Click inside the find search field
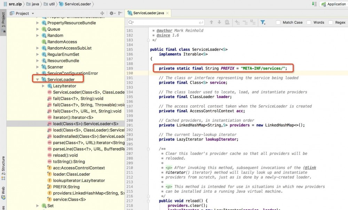The height and width of the screenshot is (210, 348). click(167, 22)
